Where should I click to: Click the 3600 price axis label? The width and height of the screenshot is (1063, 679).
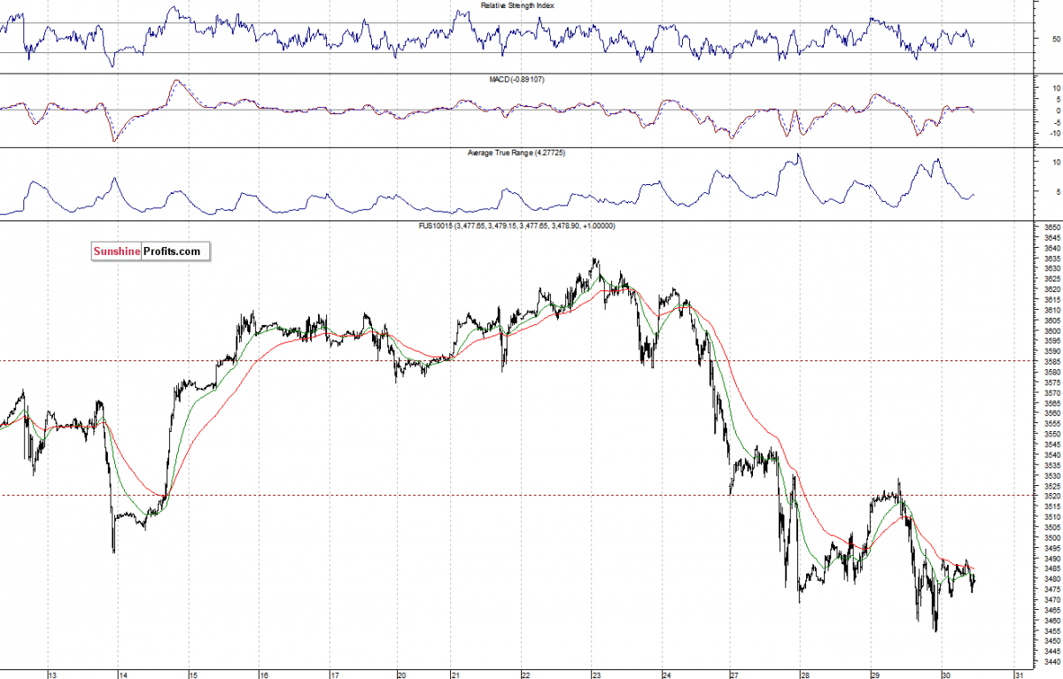1051,330
